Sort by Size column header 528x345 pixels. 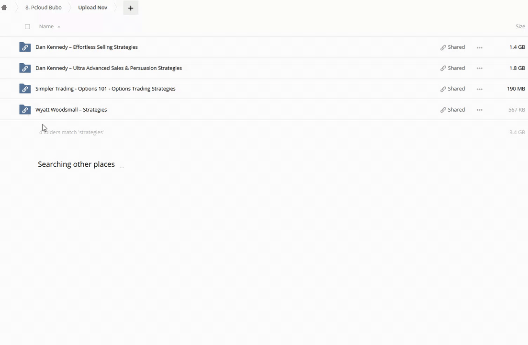click(x=520, y=27)
